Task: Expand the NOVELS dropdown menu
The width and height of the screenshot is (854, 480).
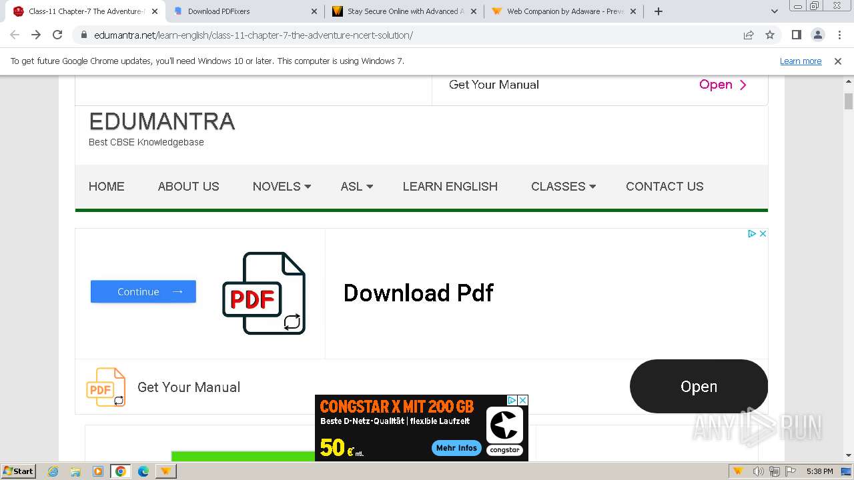Action: coord(282,187)
